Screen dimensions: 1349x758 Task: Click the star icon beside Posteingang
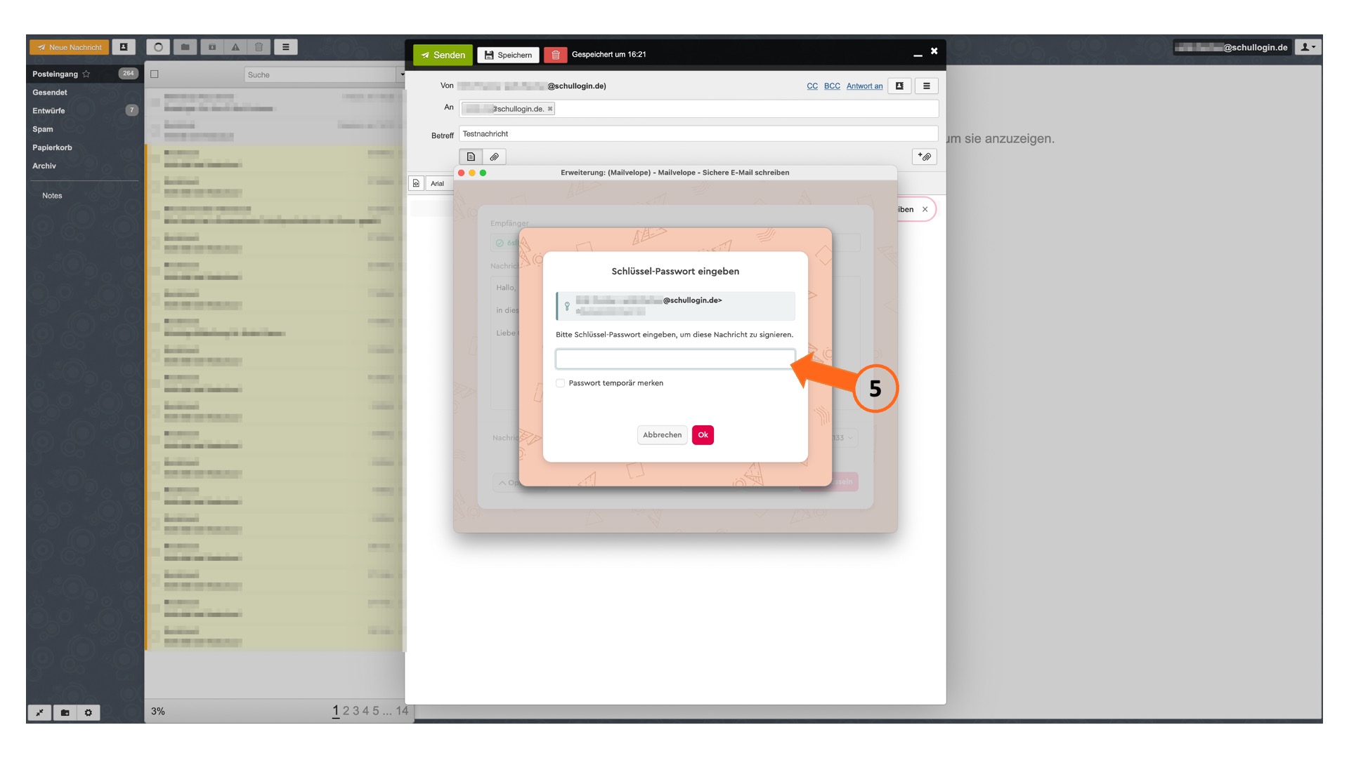[x=86, y=74]
